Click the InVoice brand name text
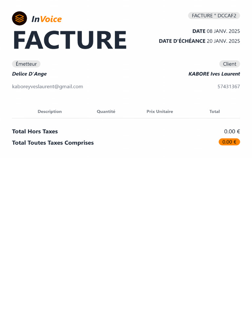This screenshot has height=336, width=252. (47, 19)
